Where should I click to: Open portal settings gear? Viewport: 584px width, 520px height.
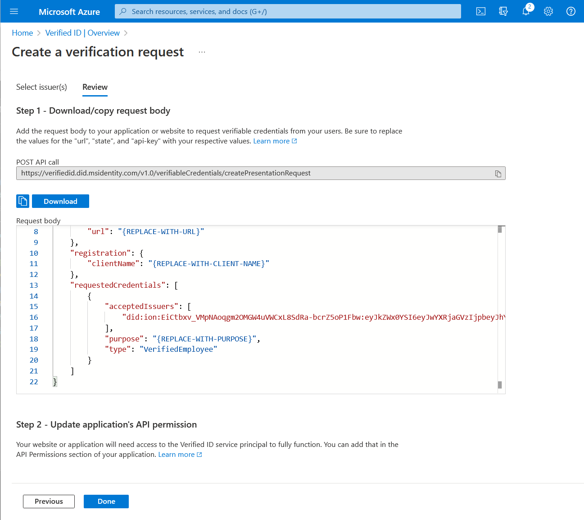click(x=548, y=11)
